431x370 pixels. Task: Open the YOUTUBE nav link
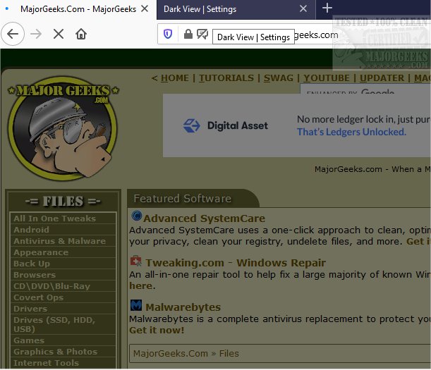click(x=327, y=78)
